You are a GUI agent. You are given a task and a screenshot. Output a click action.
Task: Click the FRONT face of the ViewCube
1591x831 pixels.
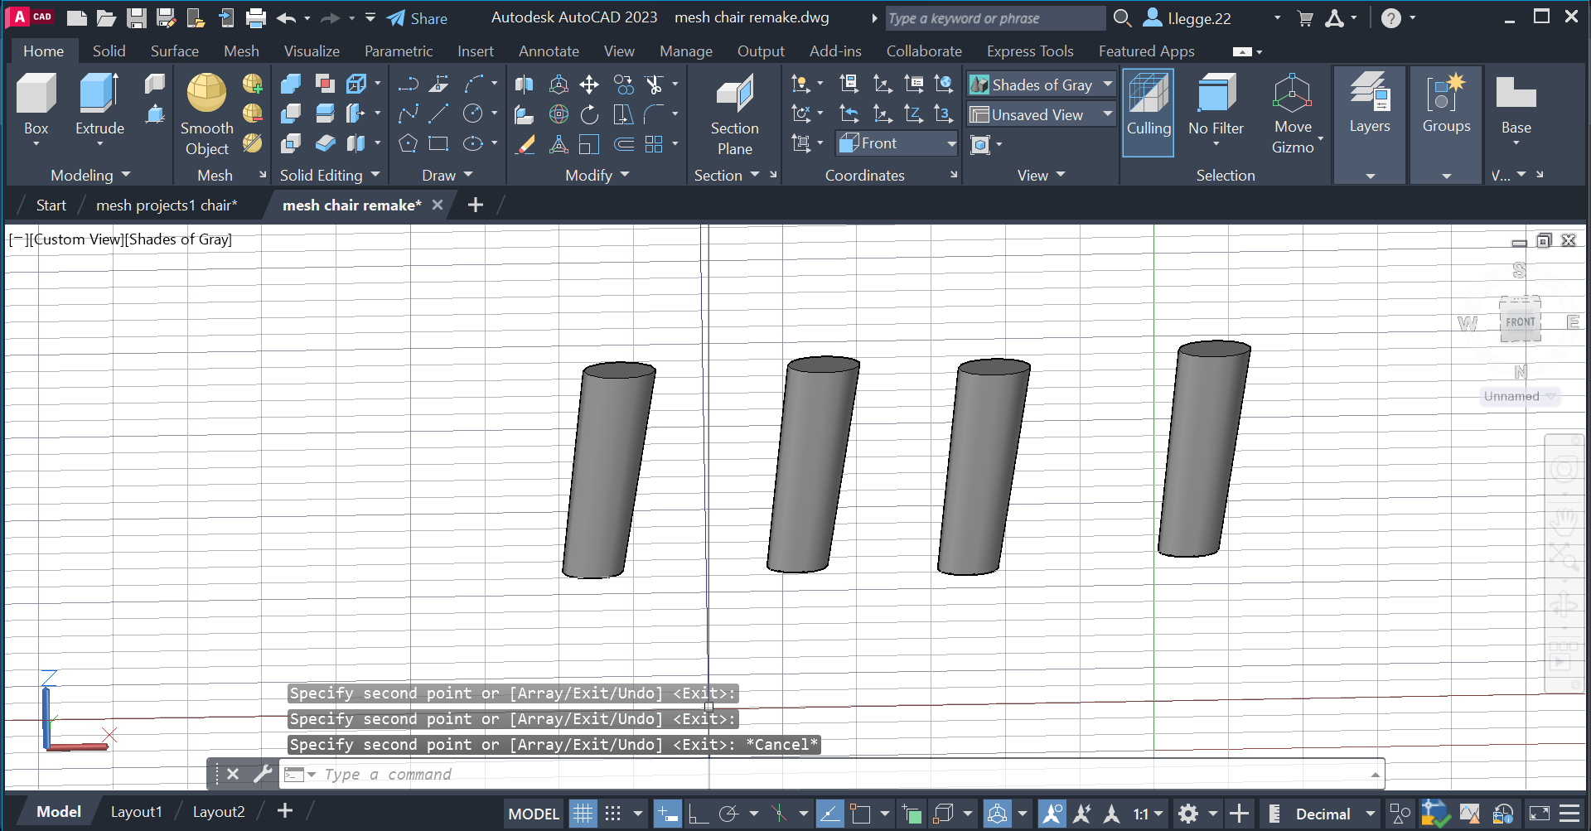pyautogui.click(x=1521, y=321)
